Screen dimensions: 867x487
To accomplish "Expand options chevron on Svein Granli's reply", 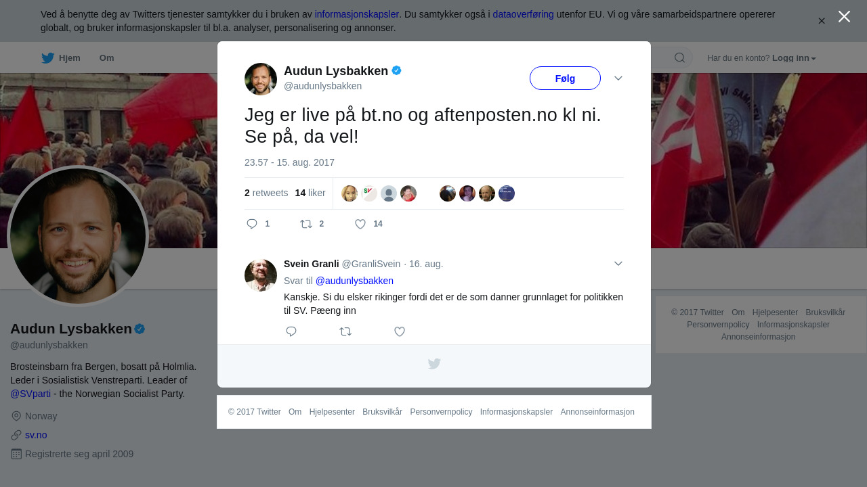I will pos(618,264).
